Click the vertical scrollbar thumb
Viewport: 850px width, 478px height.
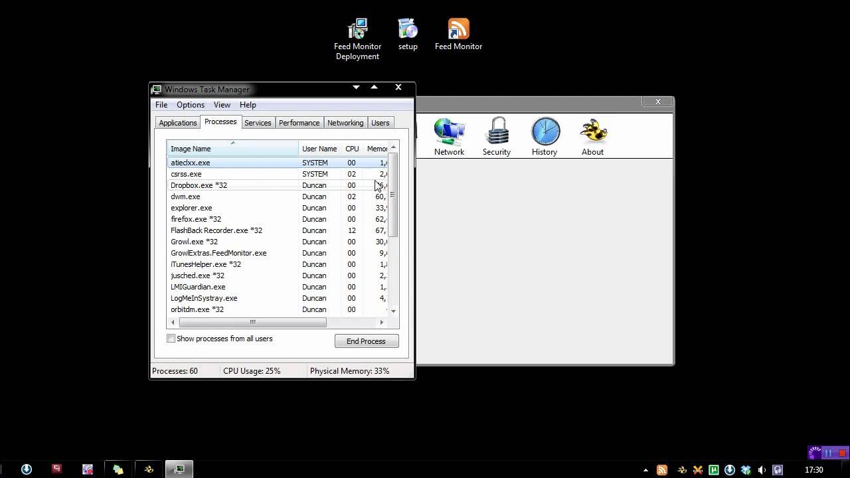(x=393, y=195)
